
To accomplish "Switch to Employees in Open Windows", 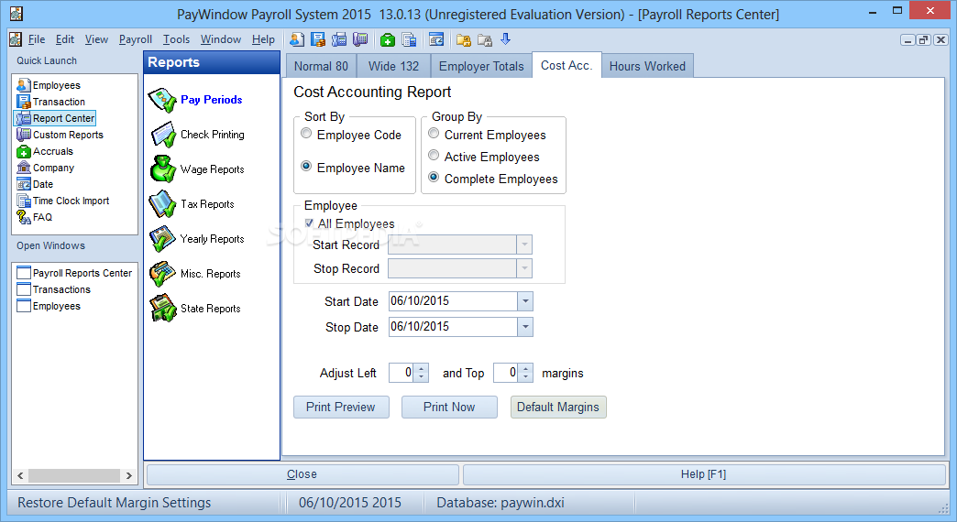I will (49, 306).
